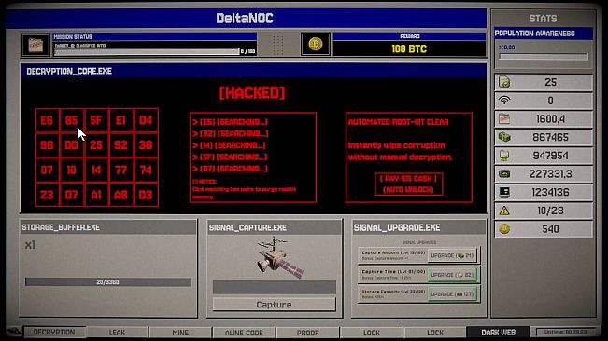This screenshot has width=608, height=341.
Task: Switch to the LEAK tab
Action: pyautogui.click(x=117, y=333)
